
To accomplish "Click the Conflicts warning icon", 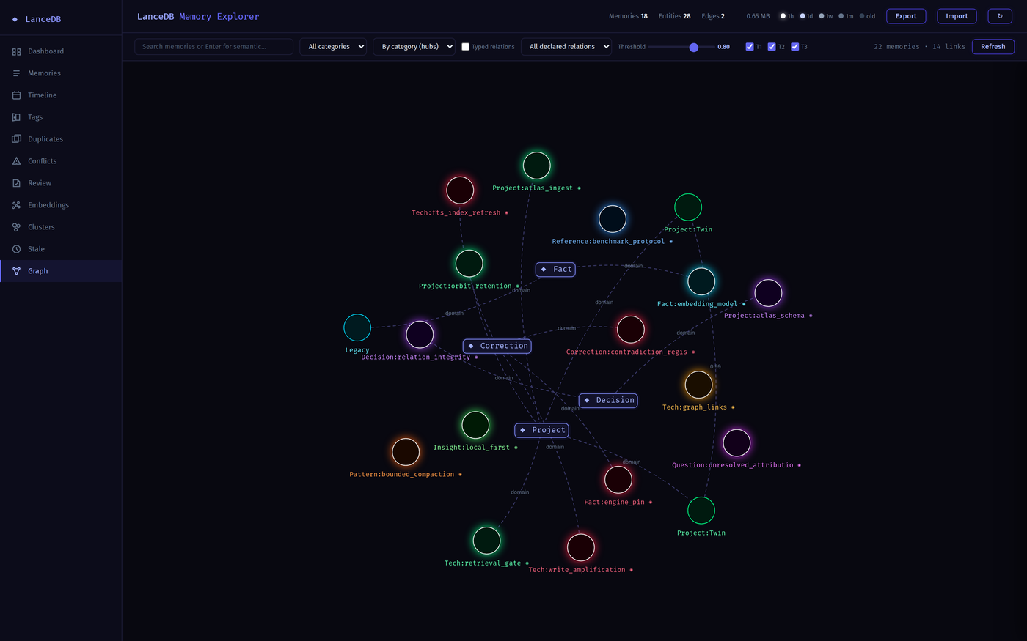I will tap(16, 161).
